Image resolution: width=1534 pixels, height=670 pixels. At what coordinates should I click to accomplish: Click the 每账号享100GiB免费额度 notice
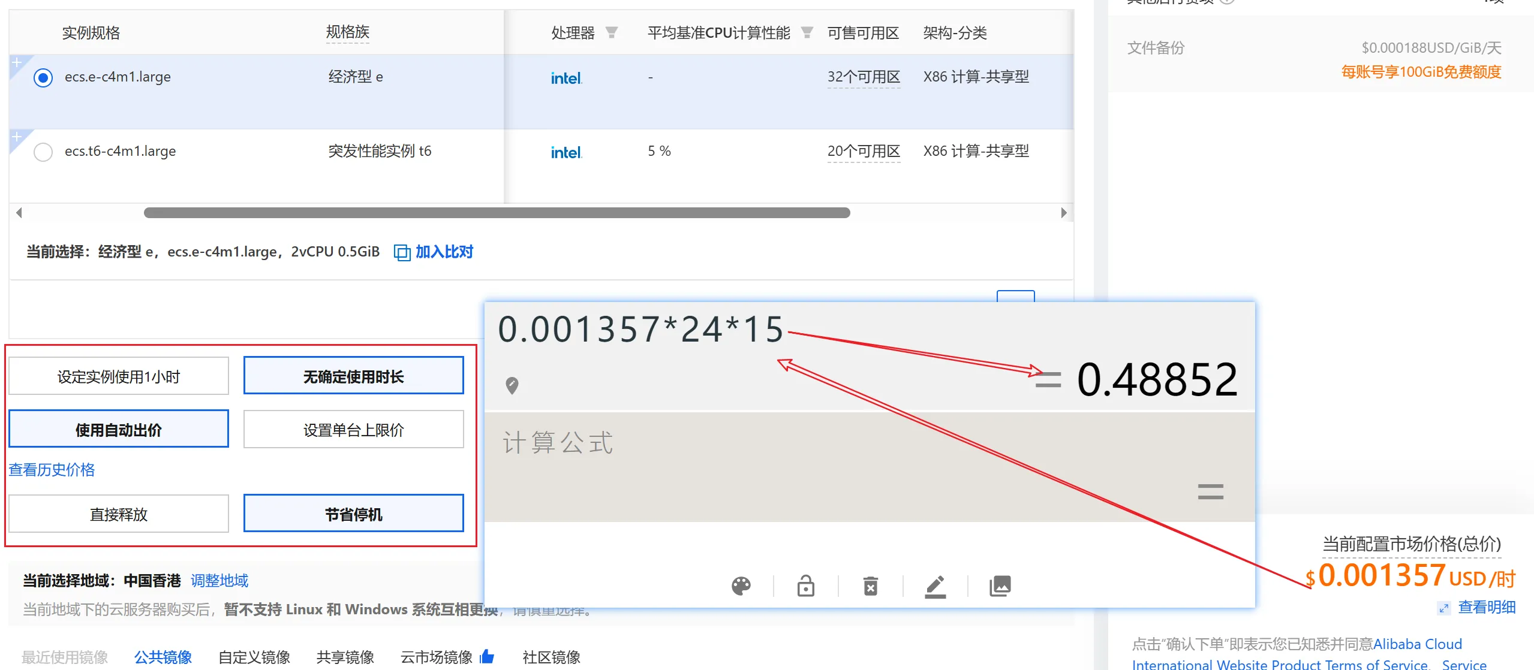pos(1421,72)
